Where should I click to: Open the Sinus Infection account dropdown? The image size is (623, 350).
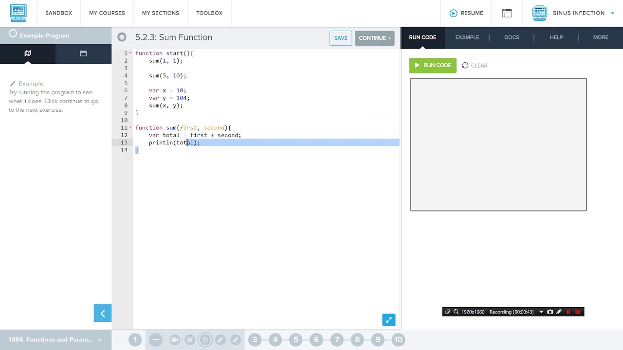612,13
